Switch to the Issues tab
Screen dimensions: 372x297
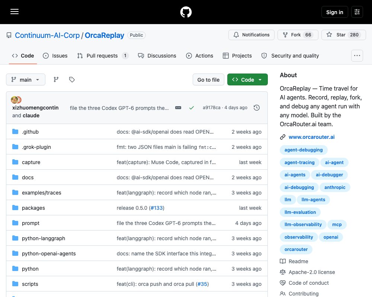(55, 56)
